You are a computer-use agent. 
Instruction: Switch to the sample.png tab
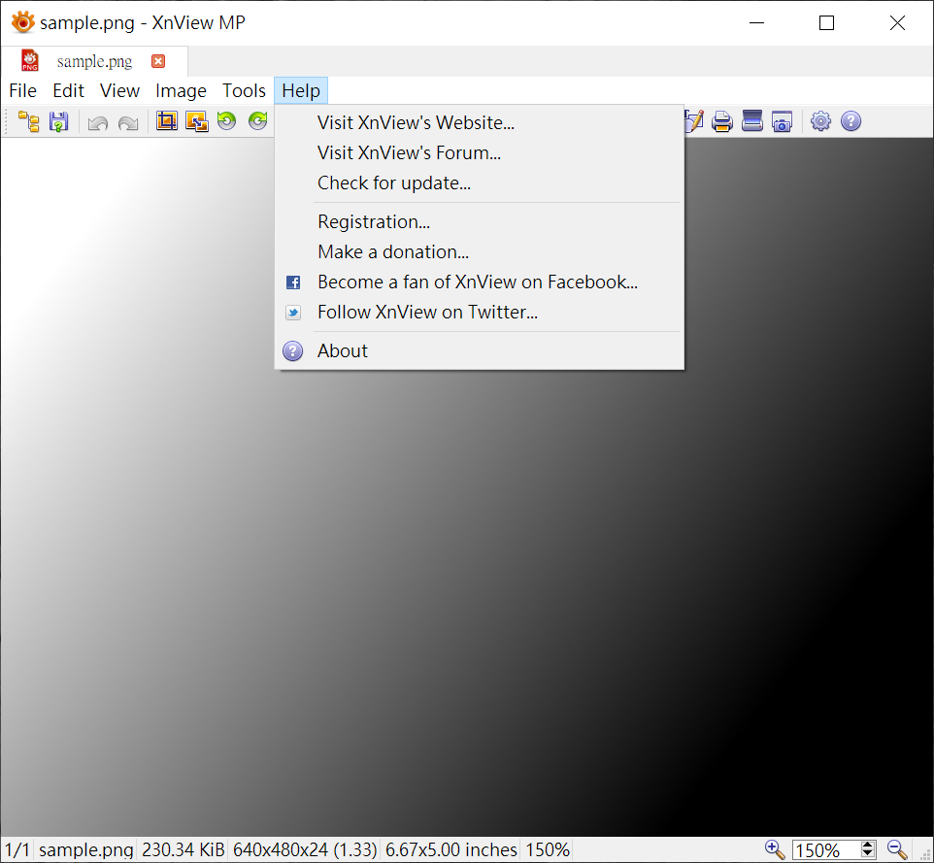pyautogui.click(x=94, y=61)
